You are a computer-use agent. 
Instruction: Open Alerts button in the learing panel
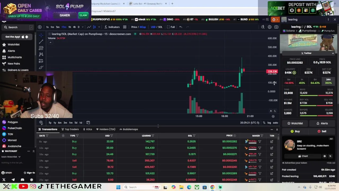[322, 123]
